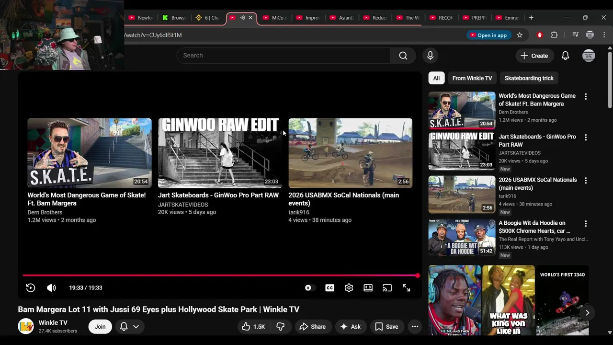Open media control icon in browser toolbar

(575, 35)
